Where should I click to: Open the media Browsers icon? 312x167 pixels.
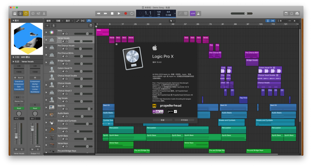click(297, 13)
